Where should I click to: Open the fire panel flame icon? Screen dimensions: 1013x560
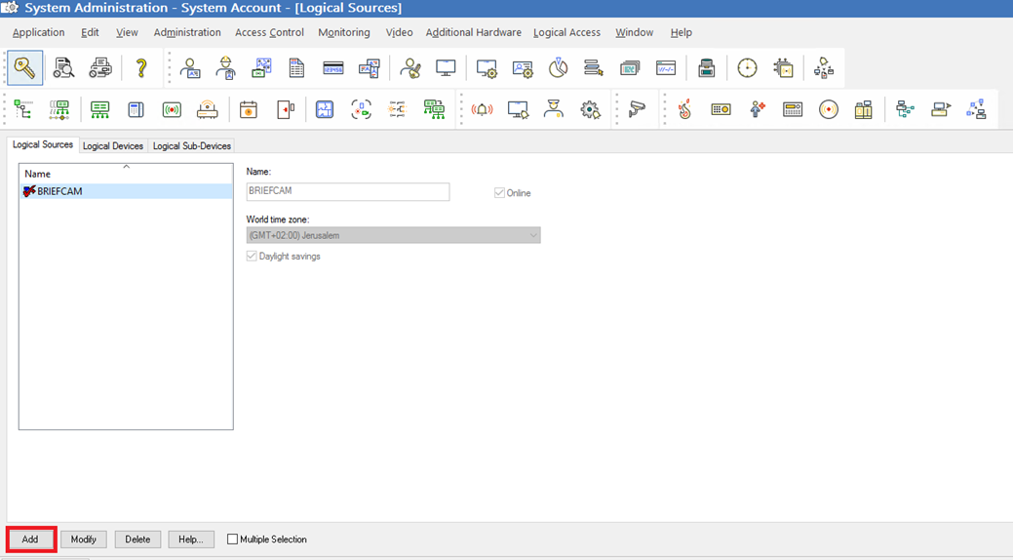coord(684,109)
